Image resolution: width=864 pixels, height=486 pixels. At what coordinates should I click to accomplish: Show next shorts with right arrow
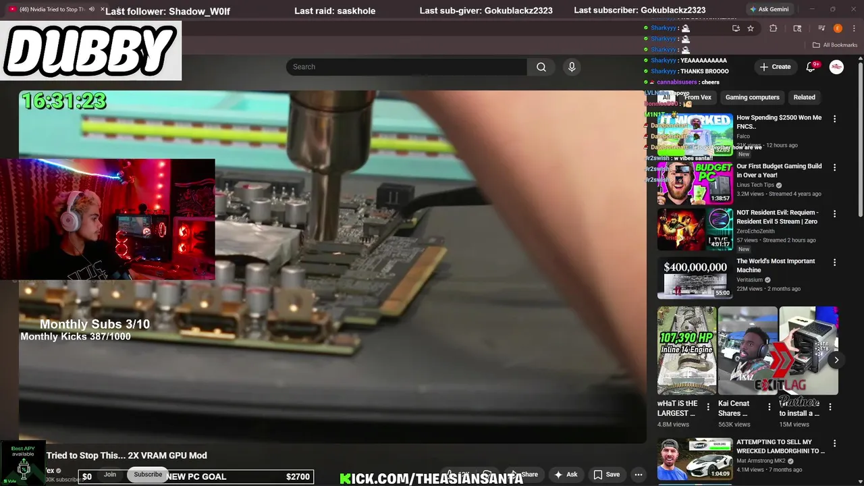point(836,360)
